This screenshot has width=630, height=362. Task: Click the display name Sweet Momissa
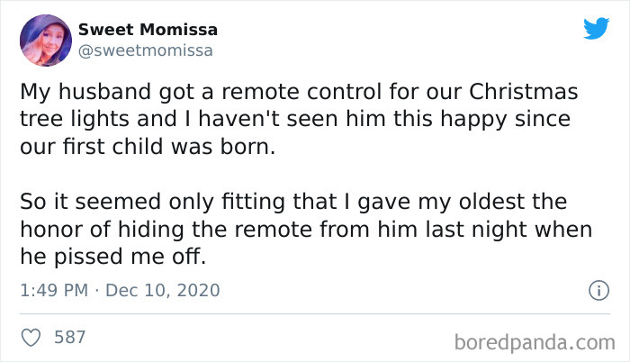click(148, 30)
